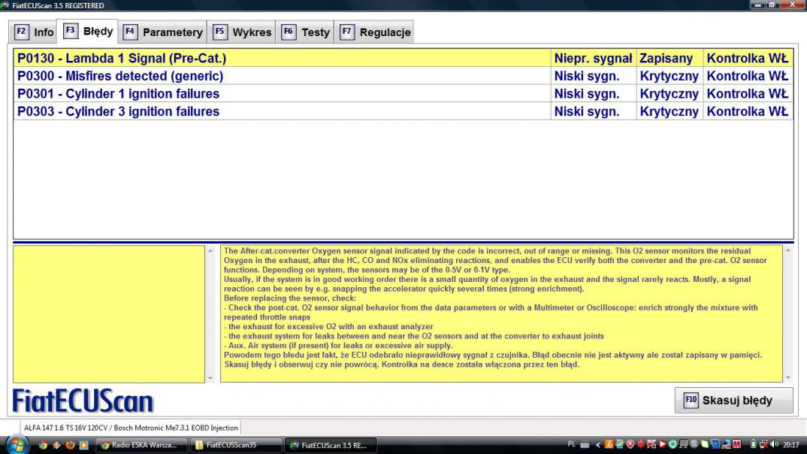This screenshot has width=807, height=454.
Task: Click the teal circle tray icon
Action: pyautogui.click(x=672, y=444)
